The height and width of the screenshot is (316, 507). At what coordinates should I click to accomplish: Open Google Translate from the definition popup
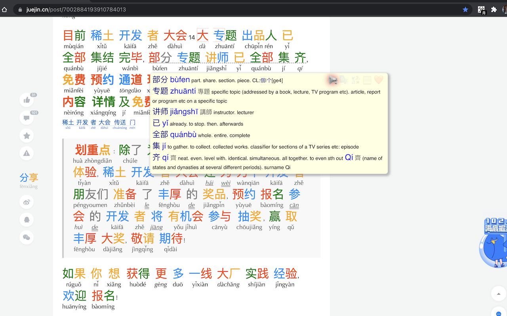(343, 80)
